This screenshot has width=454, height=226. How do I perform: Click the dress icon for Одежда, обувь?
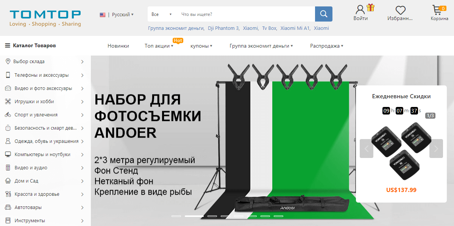8,141
